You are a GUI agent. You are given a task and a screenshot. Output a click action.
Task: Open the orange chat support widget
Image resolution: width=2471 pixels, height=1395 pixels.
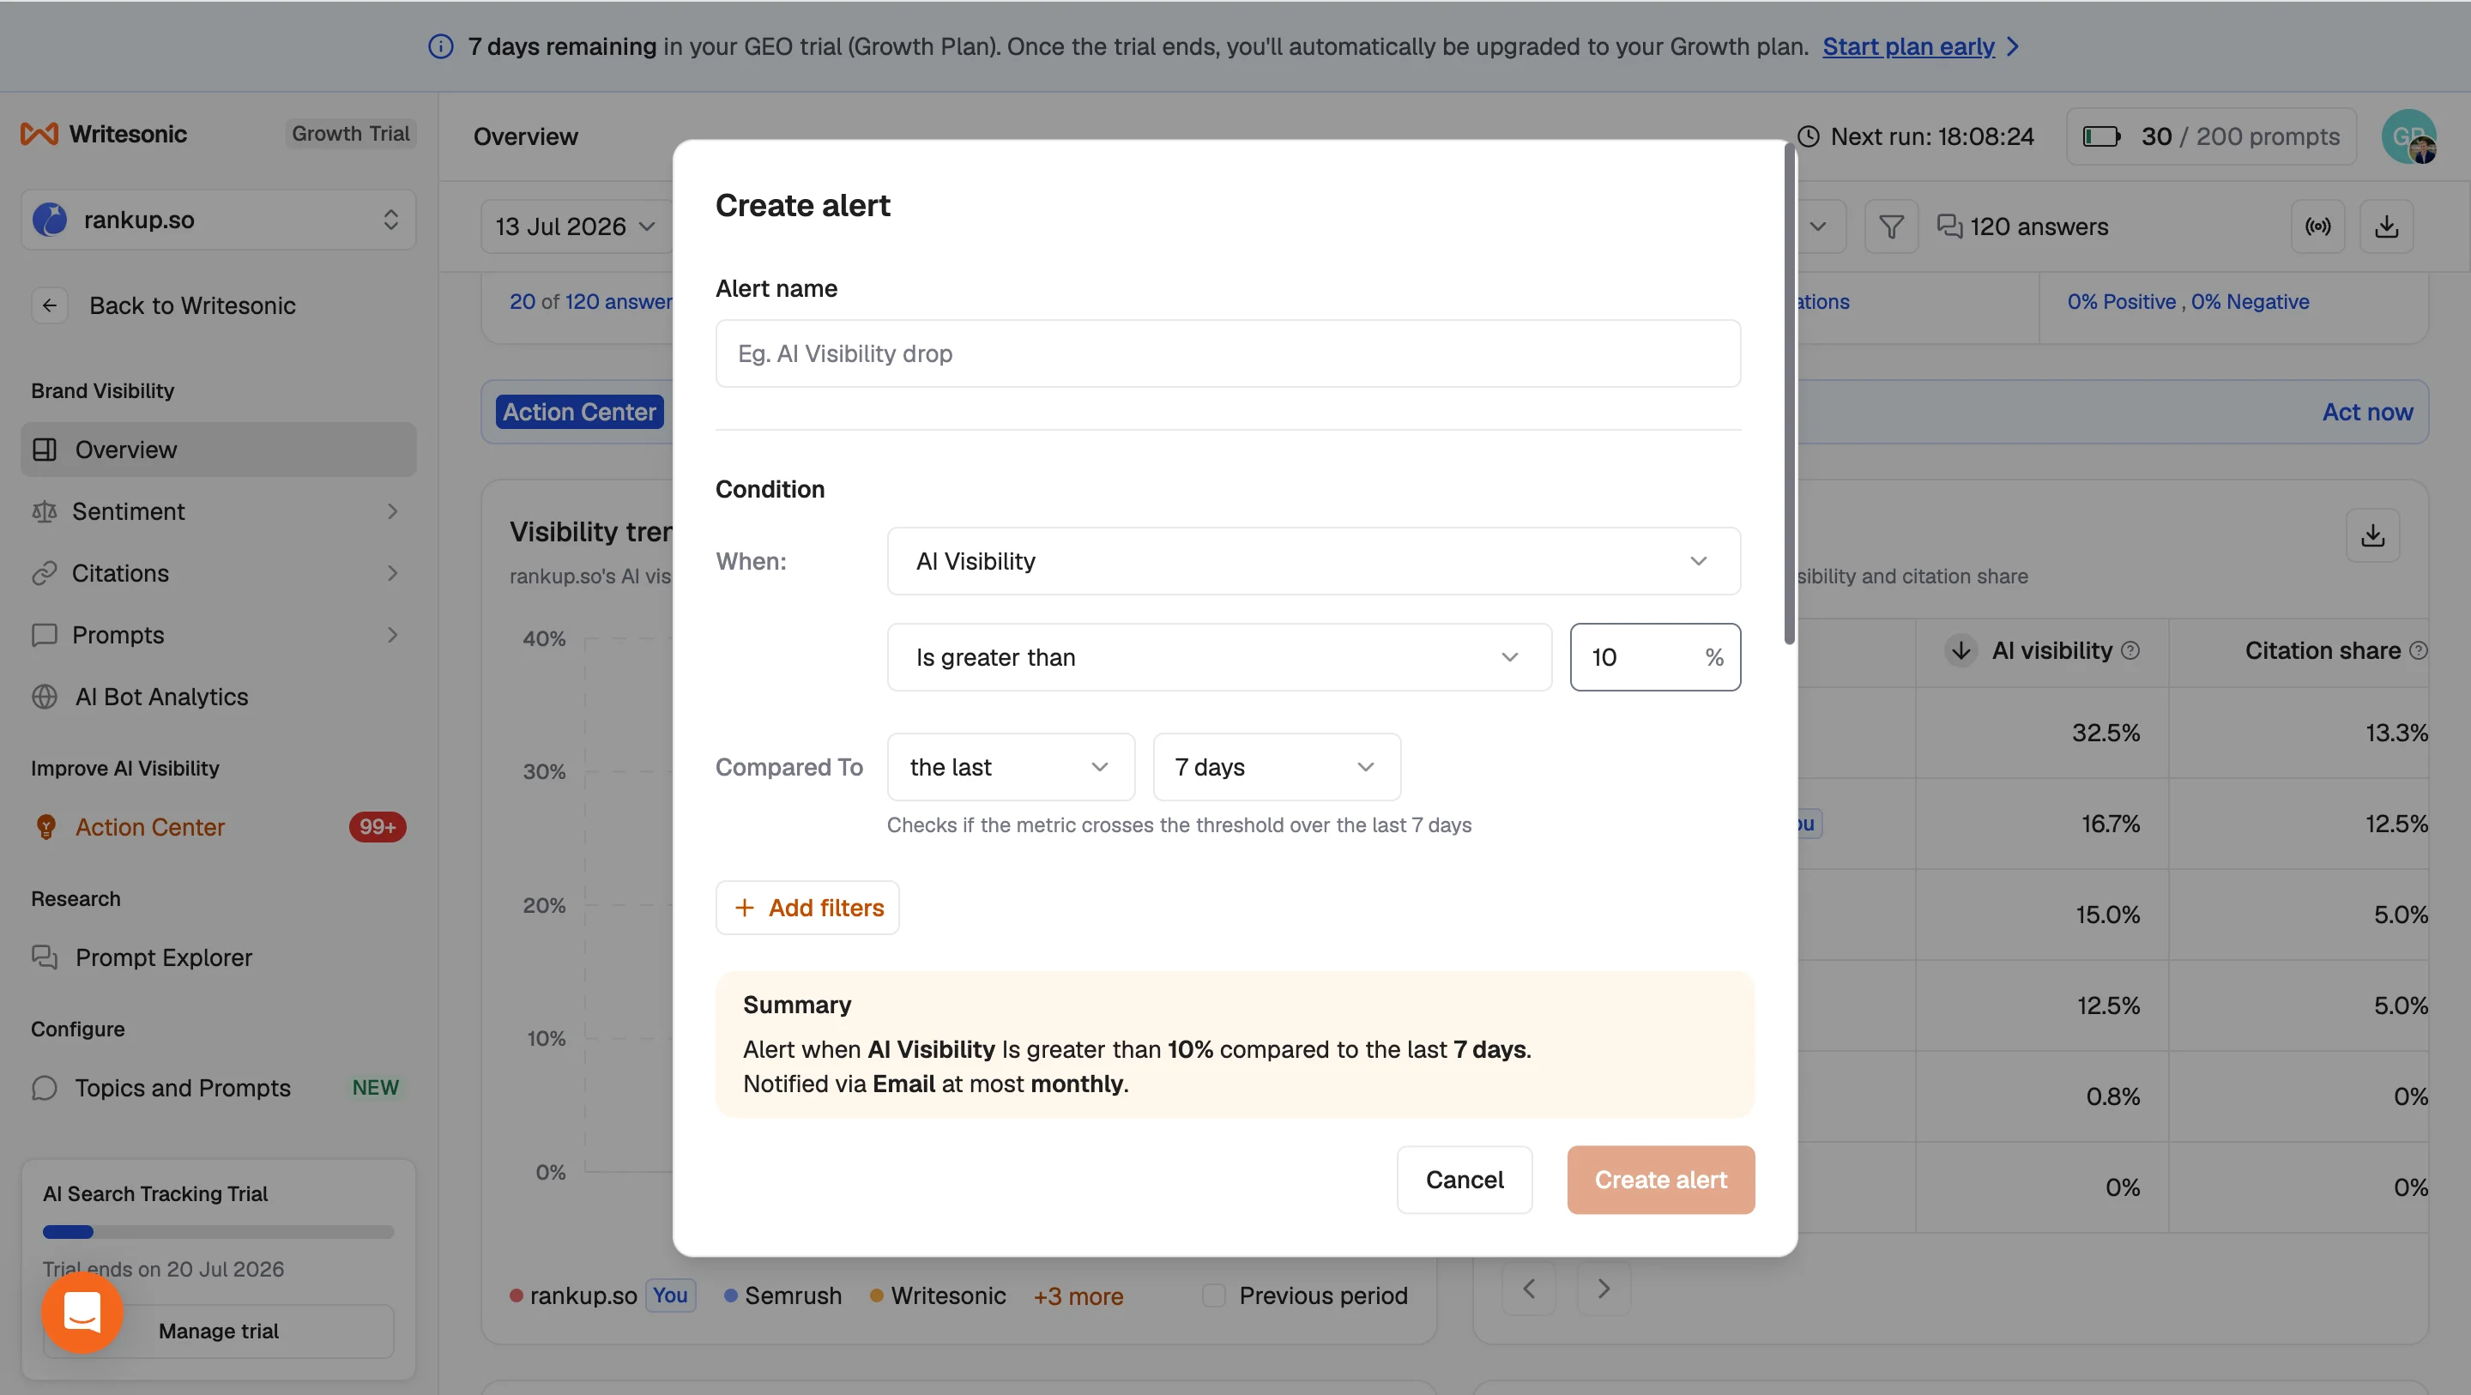(x=82, y=1313)
